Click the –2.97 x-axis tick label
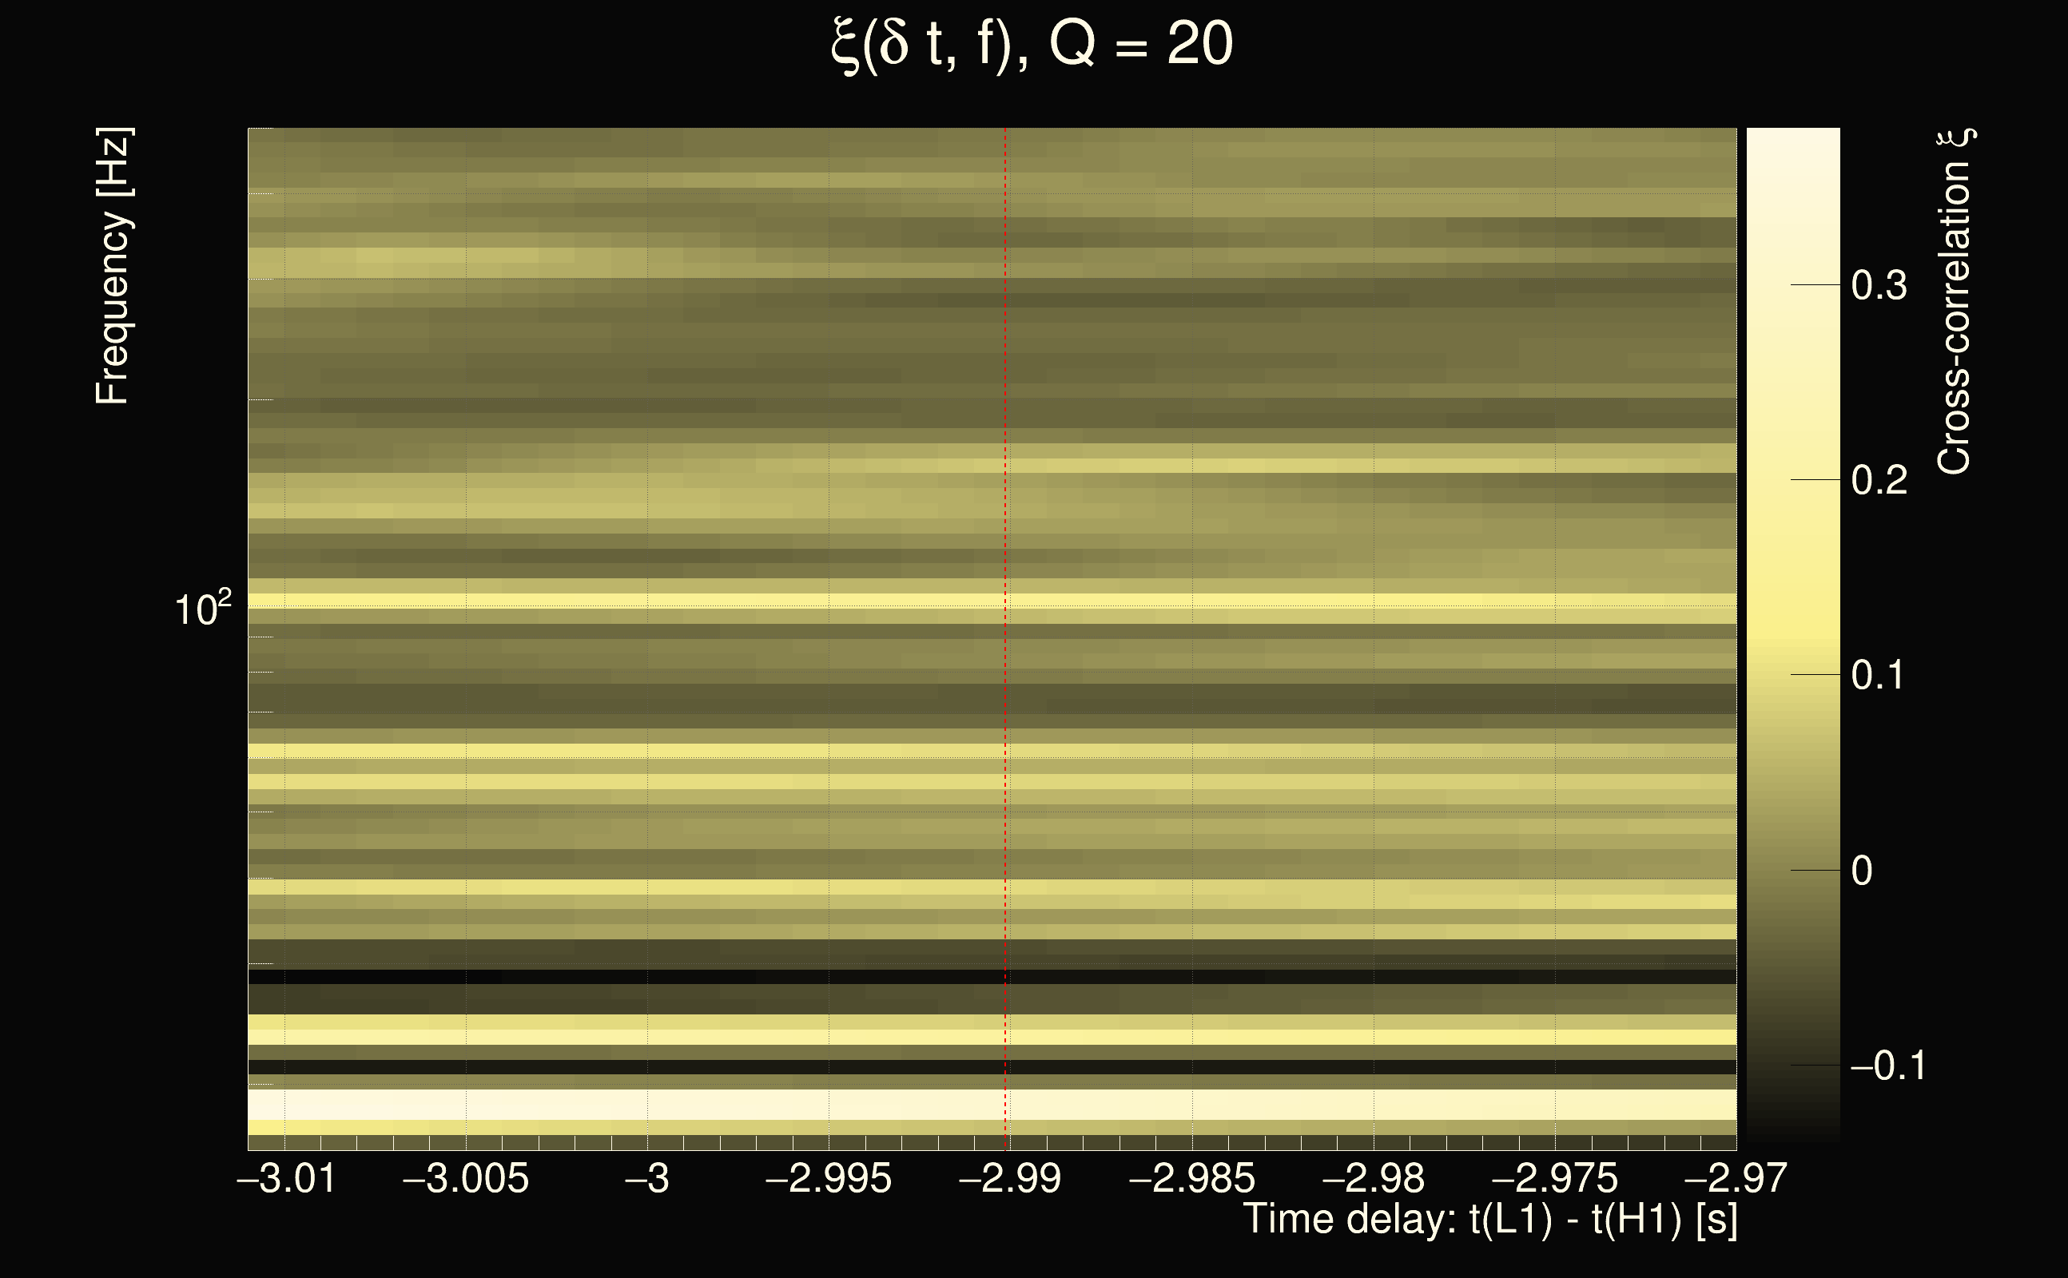Image resolution: width=2068 pixels, height=1278 pixels. point(1735,1178)
